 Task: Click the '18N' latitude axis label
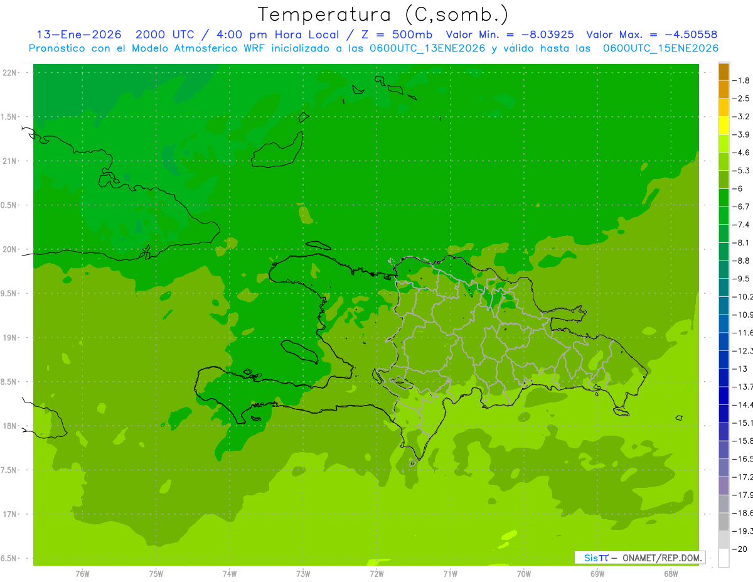pyautogui.click(x=10, y=426)
